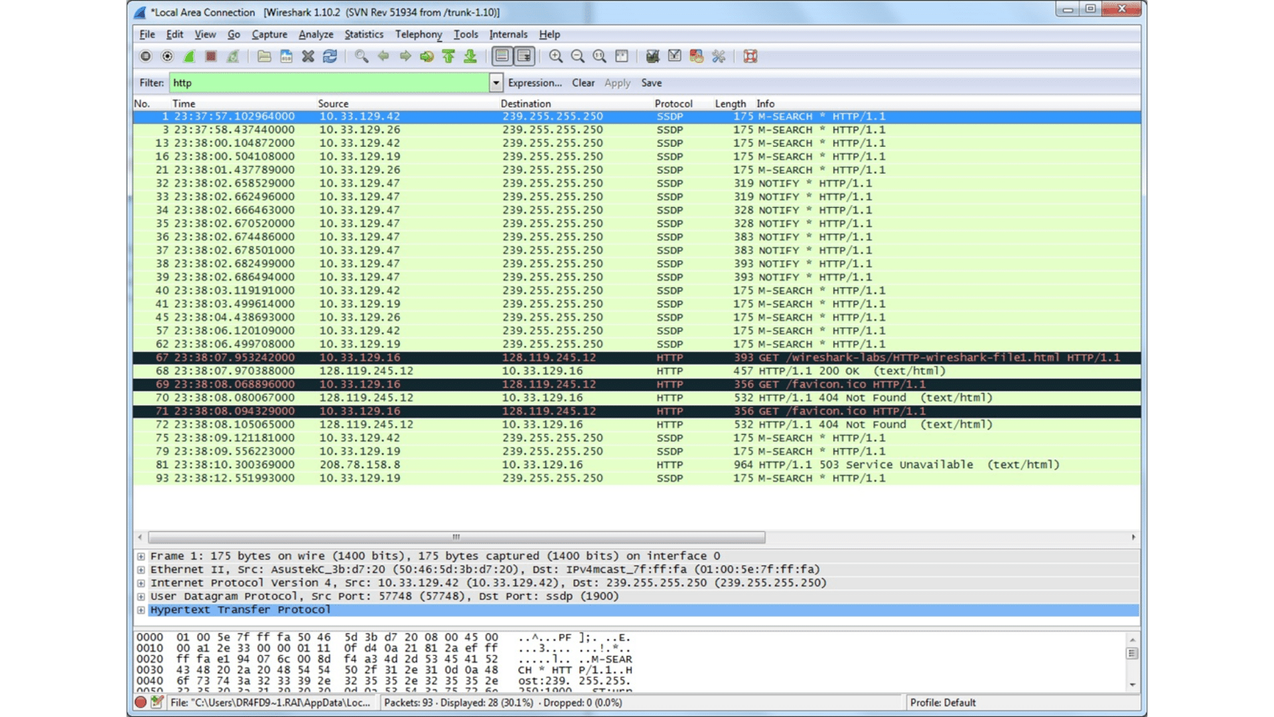
Task: Expand Internet Protocol Version 4 details
Action: [141, 583]
